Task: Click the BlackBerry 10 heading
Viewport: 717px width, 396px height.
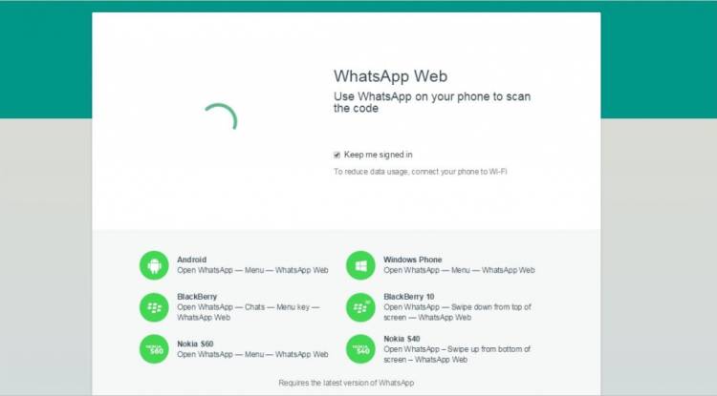Action: [x=409, y=297]
